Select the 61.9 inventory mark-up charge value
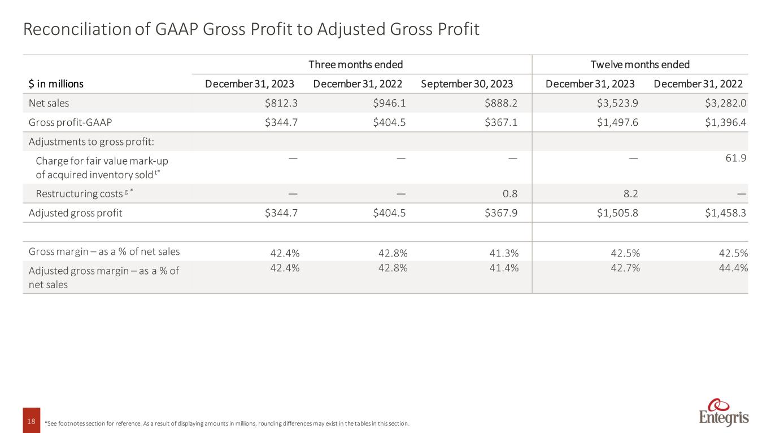This screenshot has width=771, height=433. pos(737,158)
